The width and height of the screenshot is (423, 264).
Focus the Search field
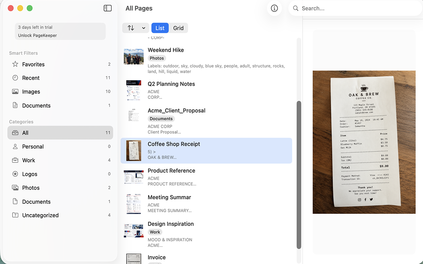355,8
